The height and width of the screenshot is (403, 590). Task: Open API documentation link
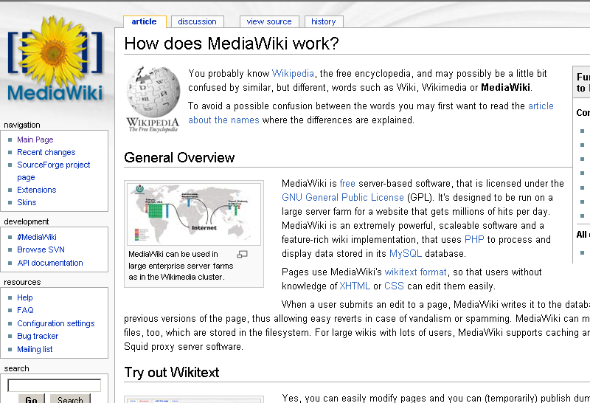coord(50,263)
